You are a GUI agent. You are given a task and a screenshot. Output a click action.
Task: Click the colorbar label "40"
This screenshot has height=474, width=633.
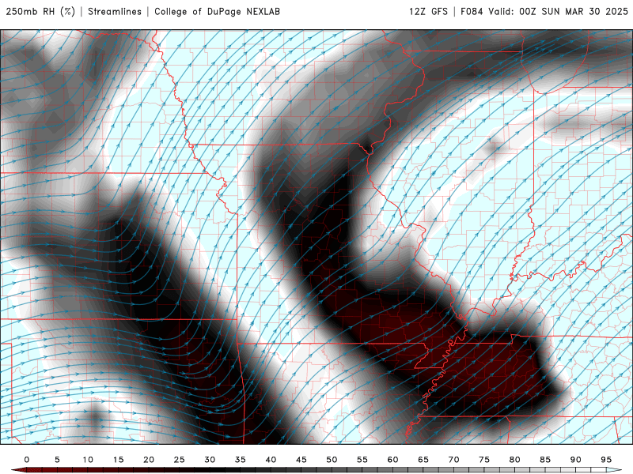point(271,460)
